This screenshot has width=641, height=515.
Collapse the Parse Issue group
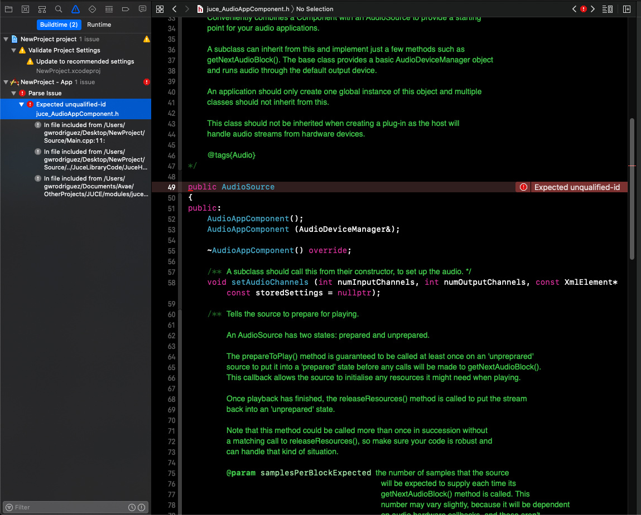pos(14,94)
